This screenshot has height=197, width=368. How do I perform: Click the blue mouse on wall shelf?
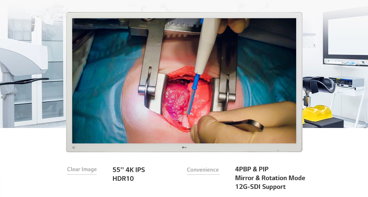[351, 63]
